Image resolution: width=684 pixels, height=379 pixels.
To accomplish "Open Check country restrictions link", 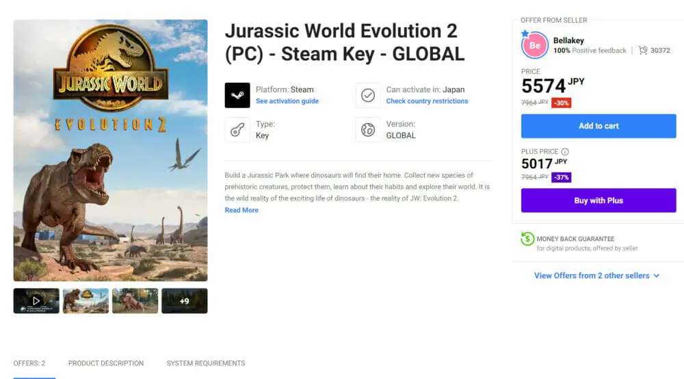I will tap(427, 101).
